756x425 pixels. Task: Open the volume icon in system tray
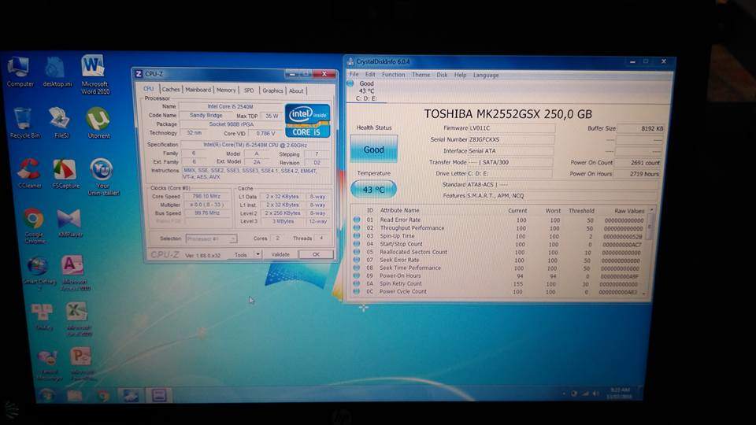[596, 394]
